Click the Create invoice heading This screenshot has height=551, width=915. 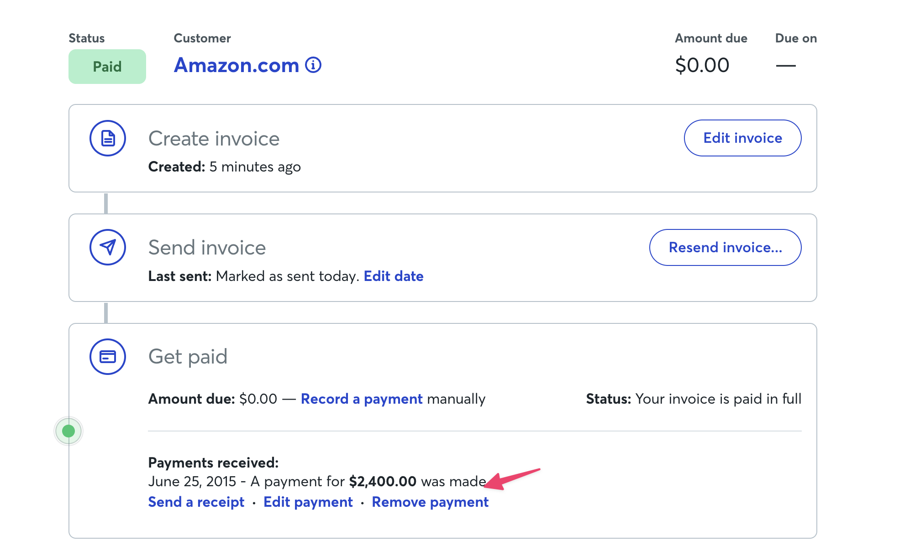click(x=214, y=138)
